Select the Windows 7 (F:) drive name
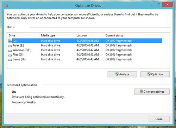Screen dimensions: 176x128 click(22, 50)
